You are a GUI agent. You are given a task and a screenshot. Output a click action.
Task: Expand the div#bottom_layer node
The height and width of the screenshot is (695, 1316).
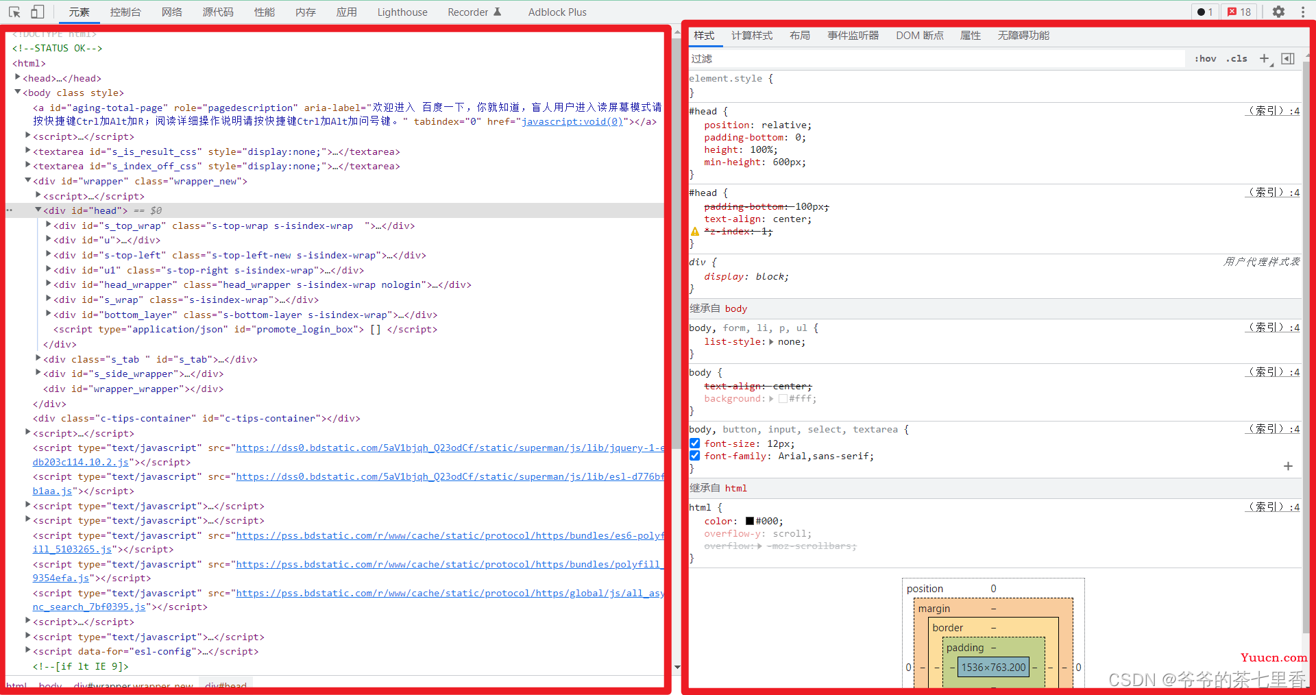click(49, 315)
